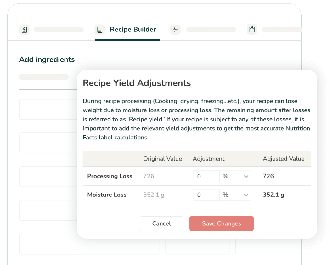Click the Adjusted Value column header
Viewport: 333px width, 265px height.
tap(284, 159)
